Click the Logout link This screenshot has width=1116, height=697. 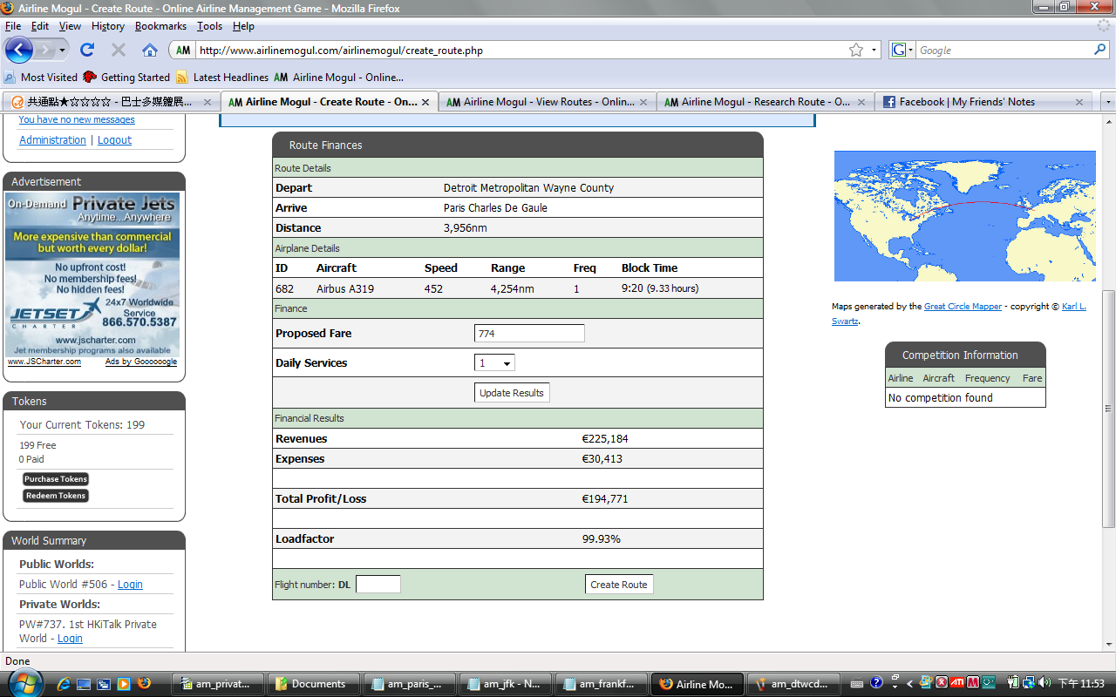point(114,140)
